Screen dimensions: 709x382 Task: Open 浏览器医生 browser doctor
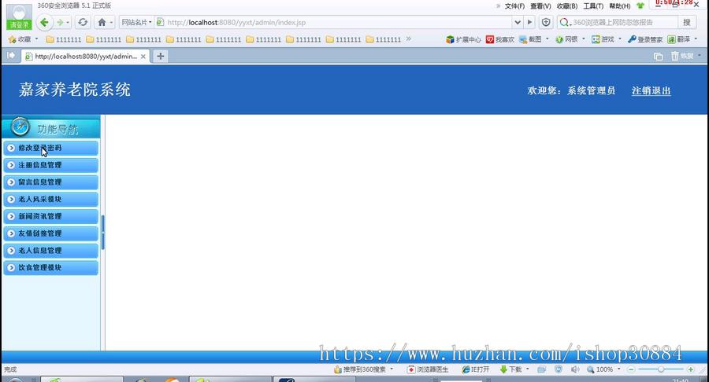pyautogui.click(x=428, y=369)
